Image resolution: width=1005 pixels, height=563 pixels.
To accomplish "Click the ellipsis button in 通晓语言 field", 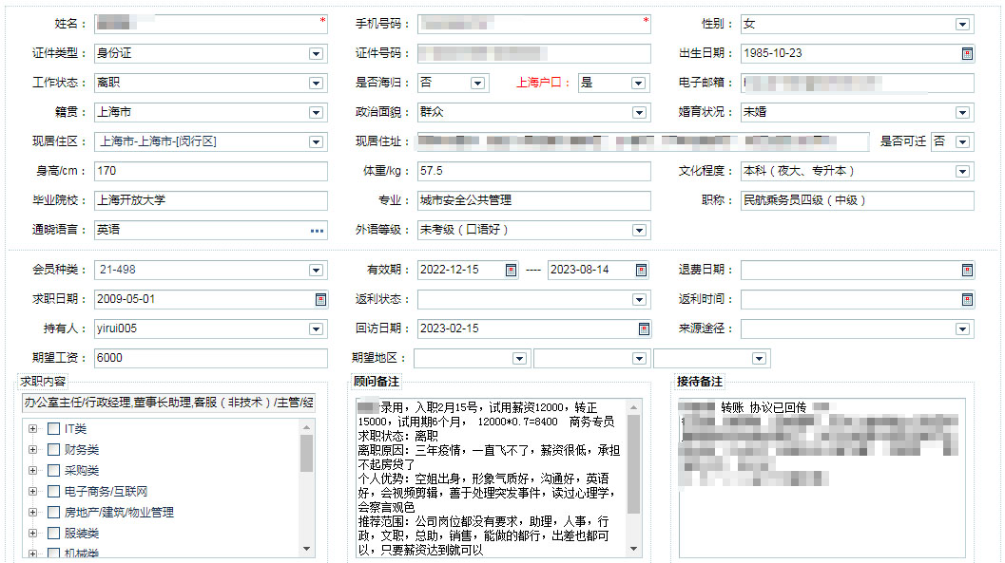I will tap(317, 231).
